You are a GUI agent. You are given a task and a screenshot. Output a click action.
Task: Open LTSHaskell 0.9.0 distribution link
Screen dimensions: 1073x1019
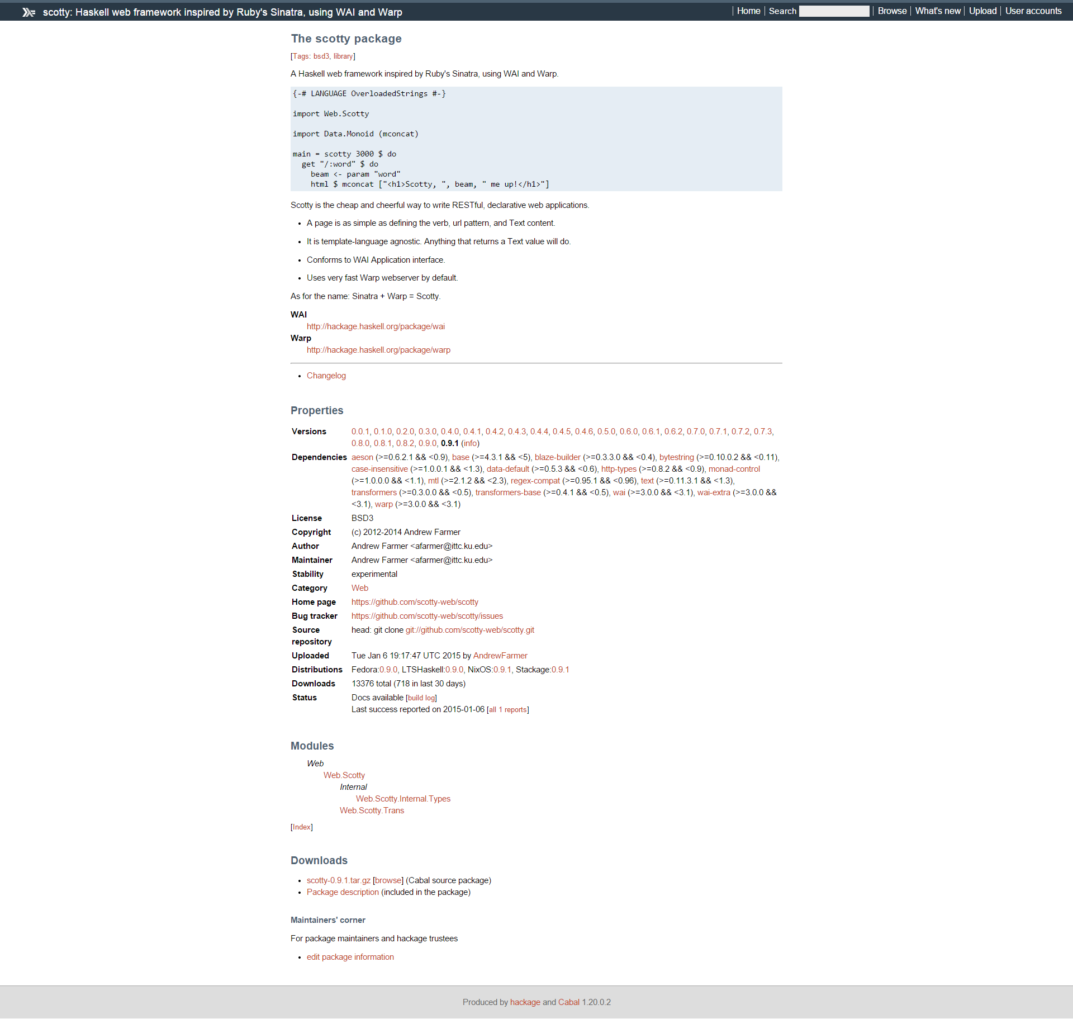tap(454, 670)
